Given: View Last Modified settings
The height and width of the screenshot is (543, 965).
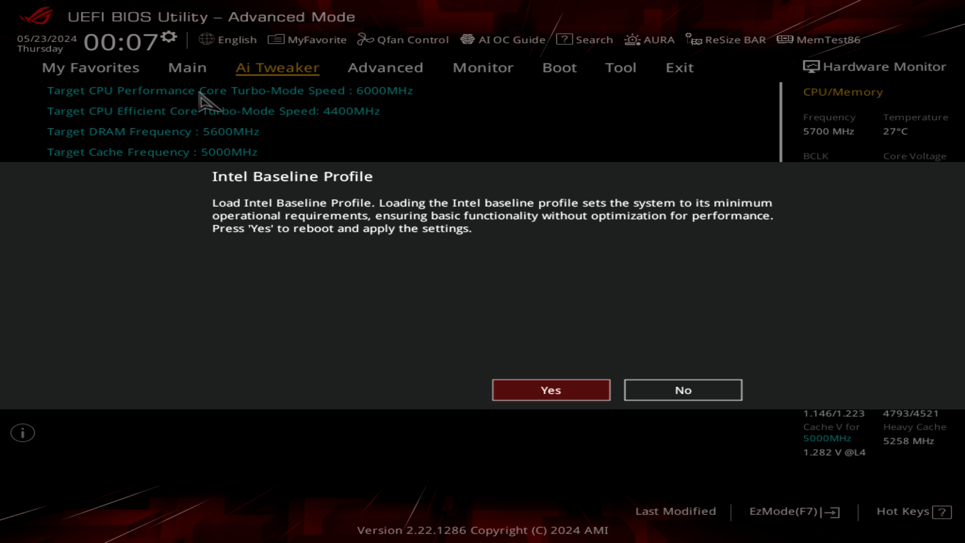Looking at the screenshot, I should pos(675,511).
